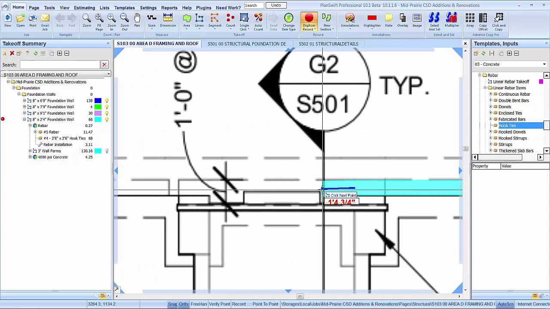The width and height of the screenshot is (550, 309).
Task: Switch to the Templates ribbon tab
Action: click(x=125, y=8)
